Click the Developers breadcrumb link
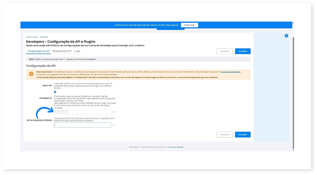The image size is (317, 175). (44, 36)
